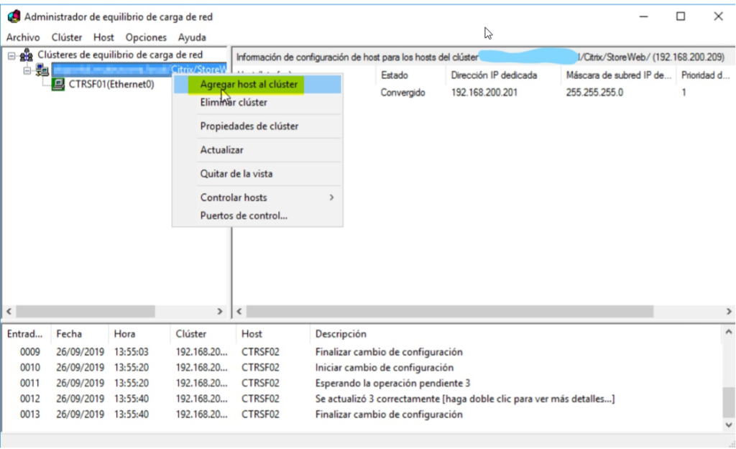Select log entry 0012 about 'Se actualizó 3 correctamente'
The width and height of the screenshot is (736, 449).
(359, 399)
